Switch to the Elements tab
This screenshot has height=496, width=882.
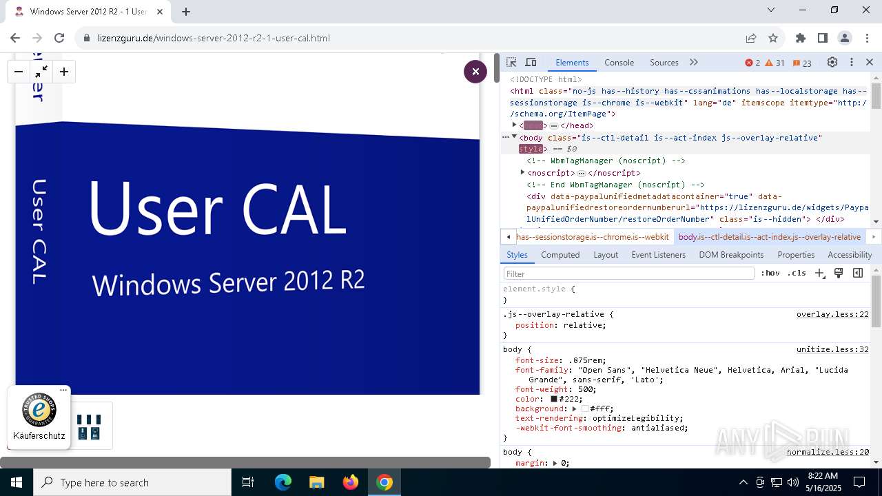click(x=572, y=63)
